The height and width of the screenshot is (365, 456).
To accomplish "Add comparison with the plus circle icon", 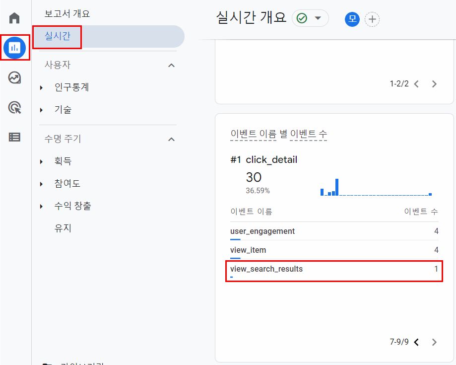I will (x=372, y=19).
